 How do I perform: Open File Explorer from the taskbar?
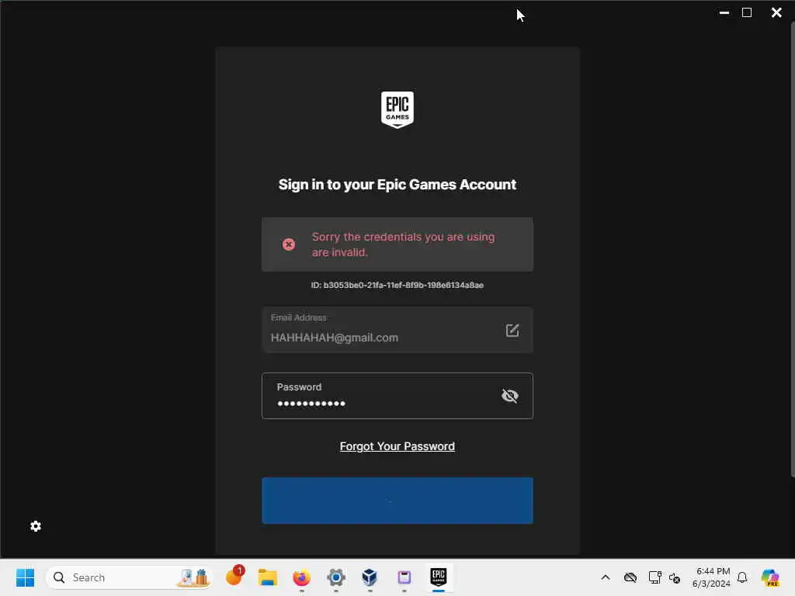pos(267,577)
